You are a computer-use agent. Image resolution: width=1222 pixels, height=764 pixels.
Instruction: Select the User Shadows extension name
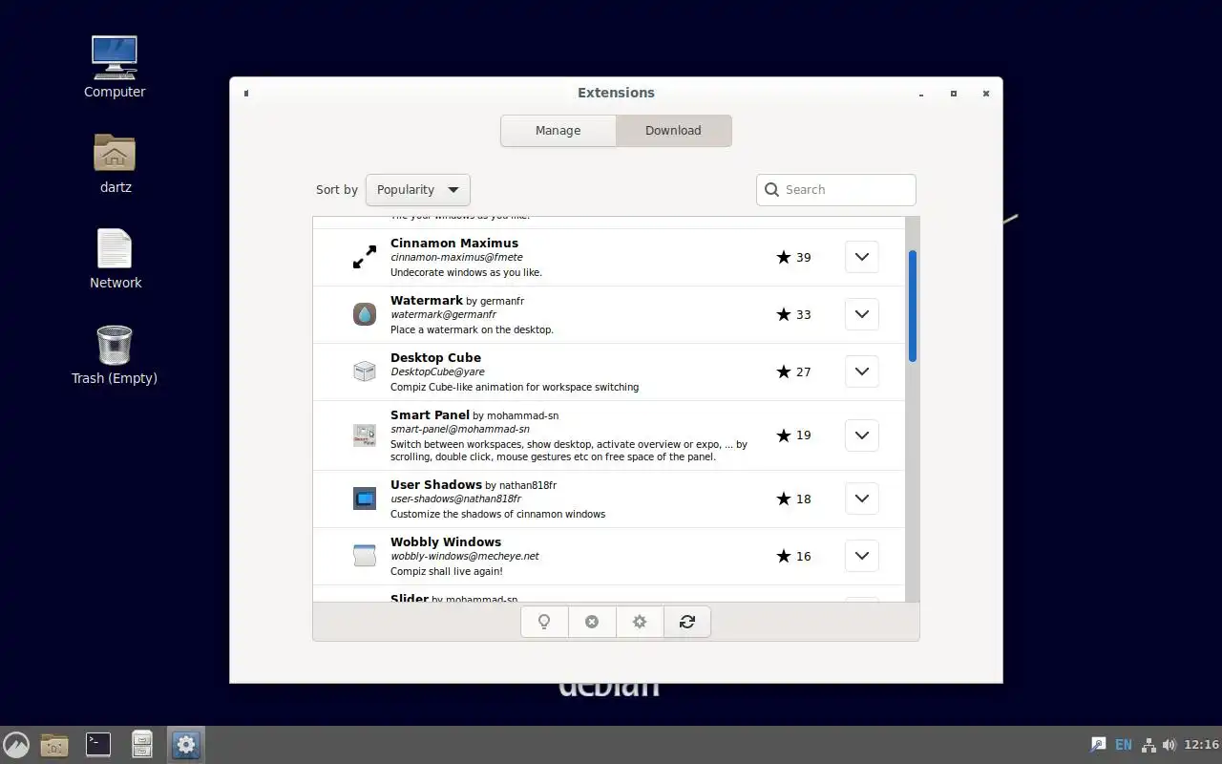(x=436, y=484)
